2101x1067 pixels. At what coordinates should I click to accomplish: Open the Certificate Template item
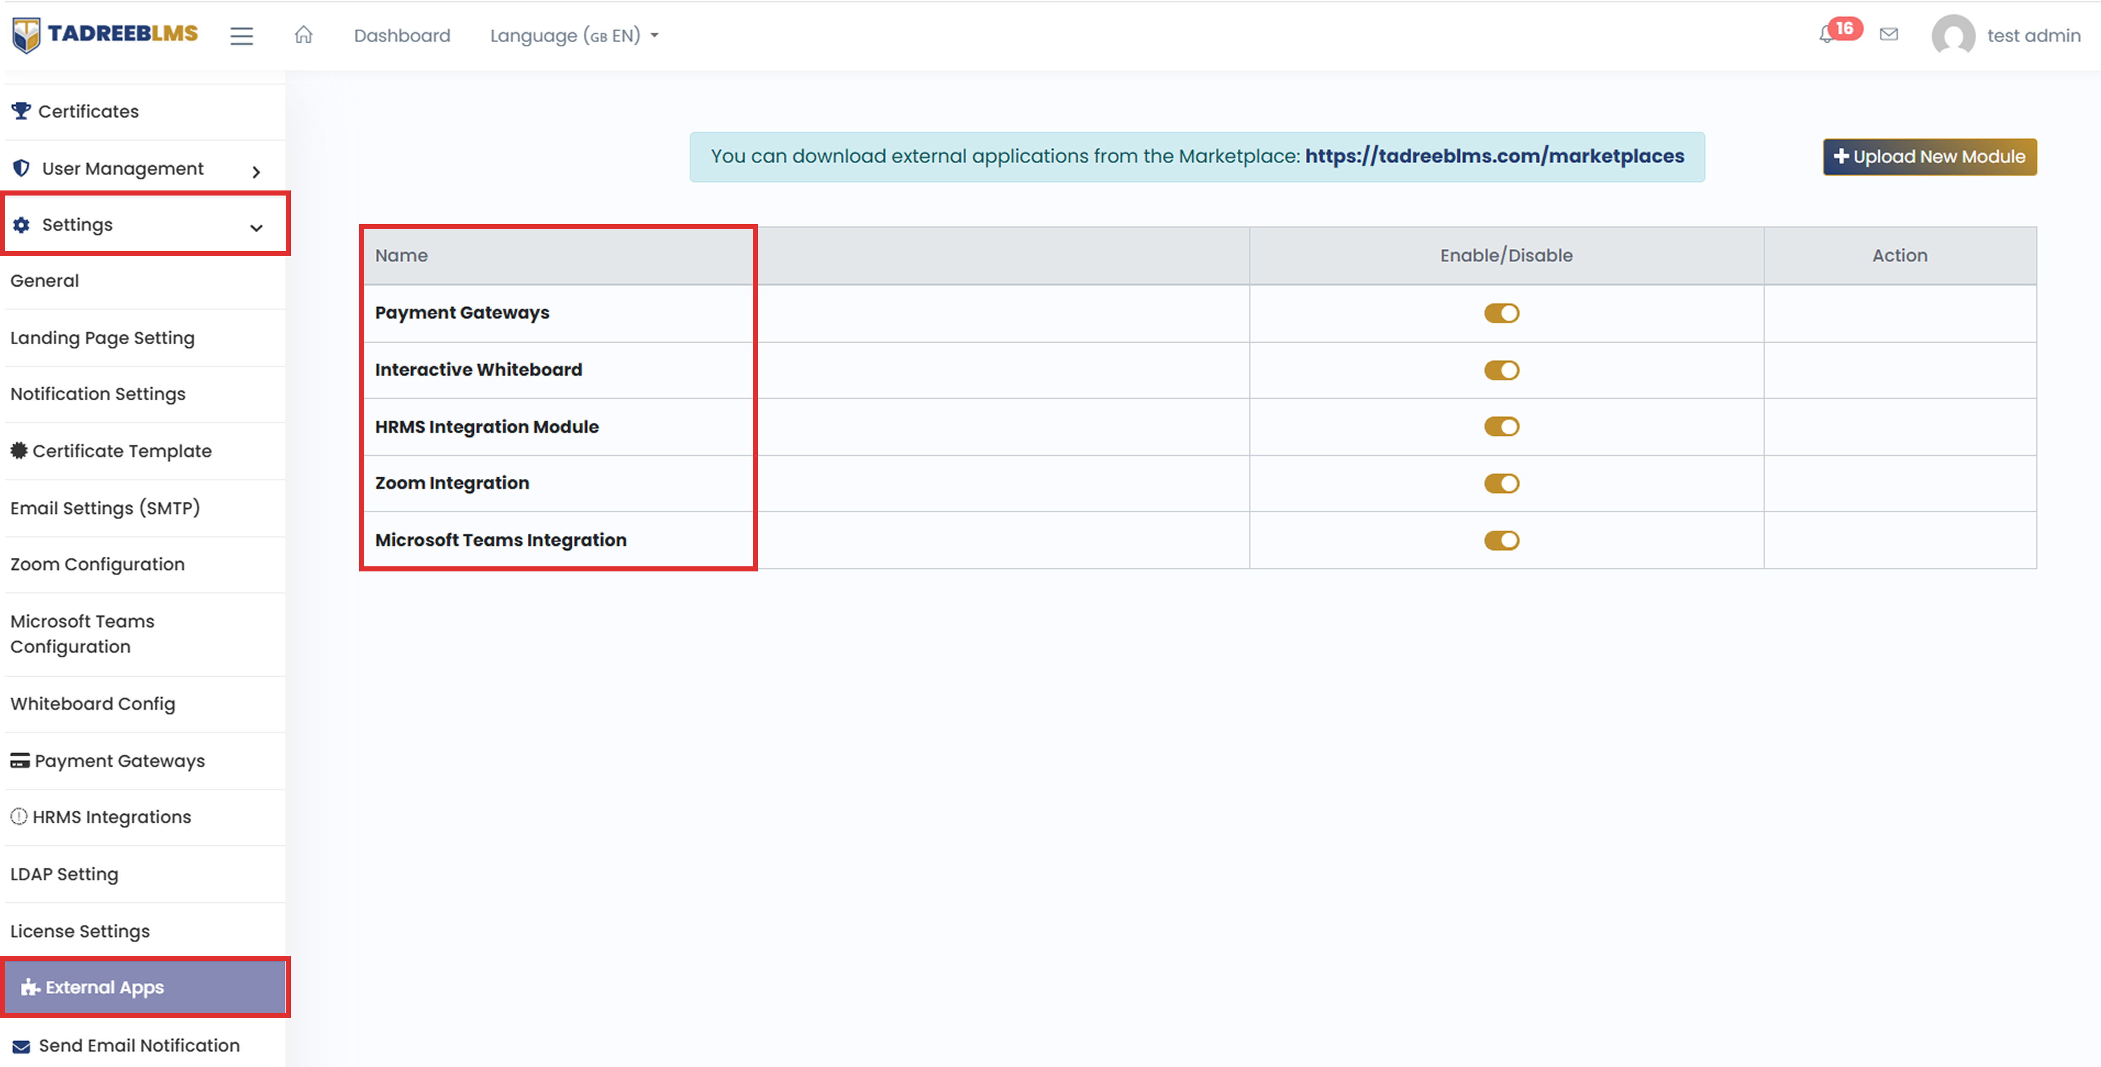[x=145, y=451]
